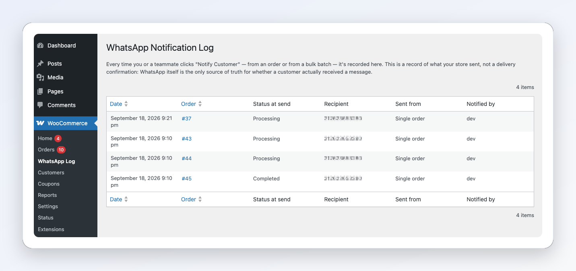Open the Media menu
576x271 pixels.
(56, 77)
